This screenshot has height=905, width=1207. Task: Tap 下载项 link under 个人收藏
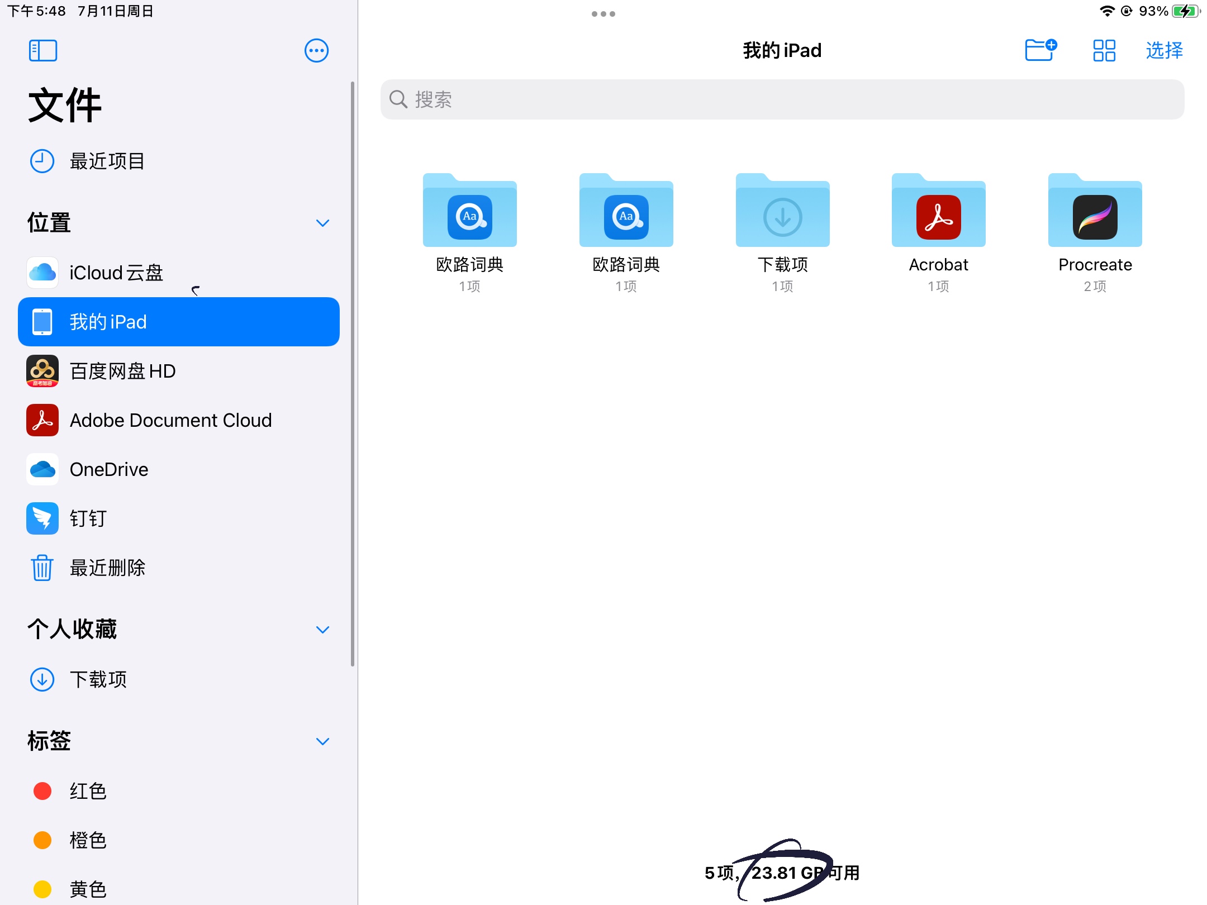click(x=98, y=680)
